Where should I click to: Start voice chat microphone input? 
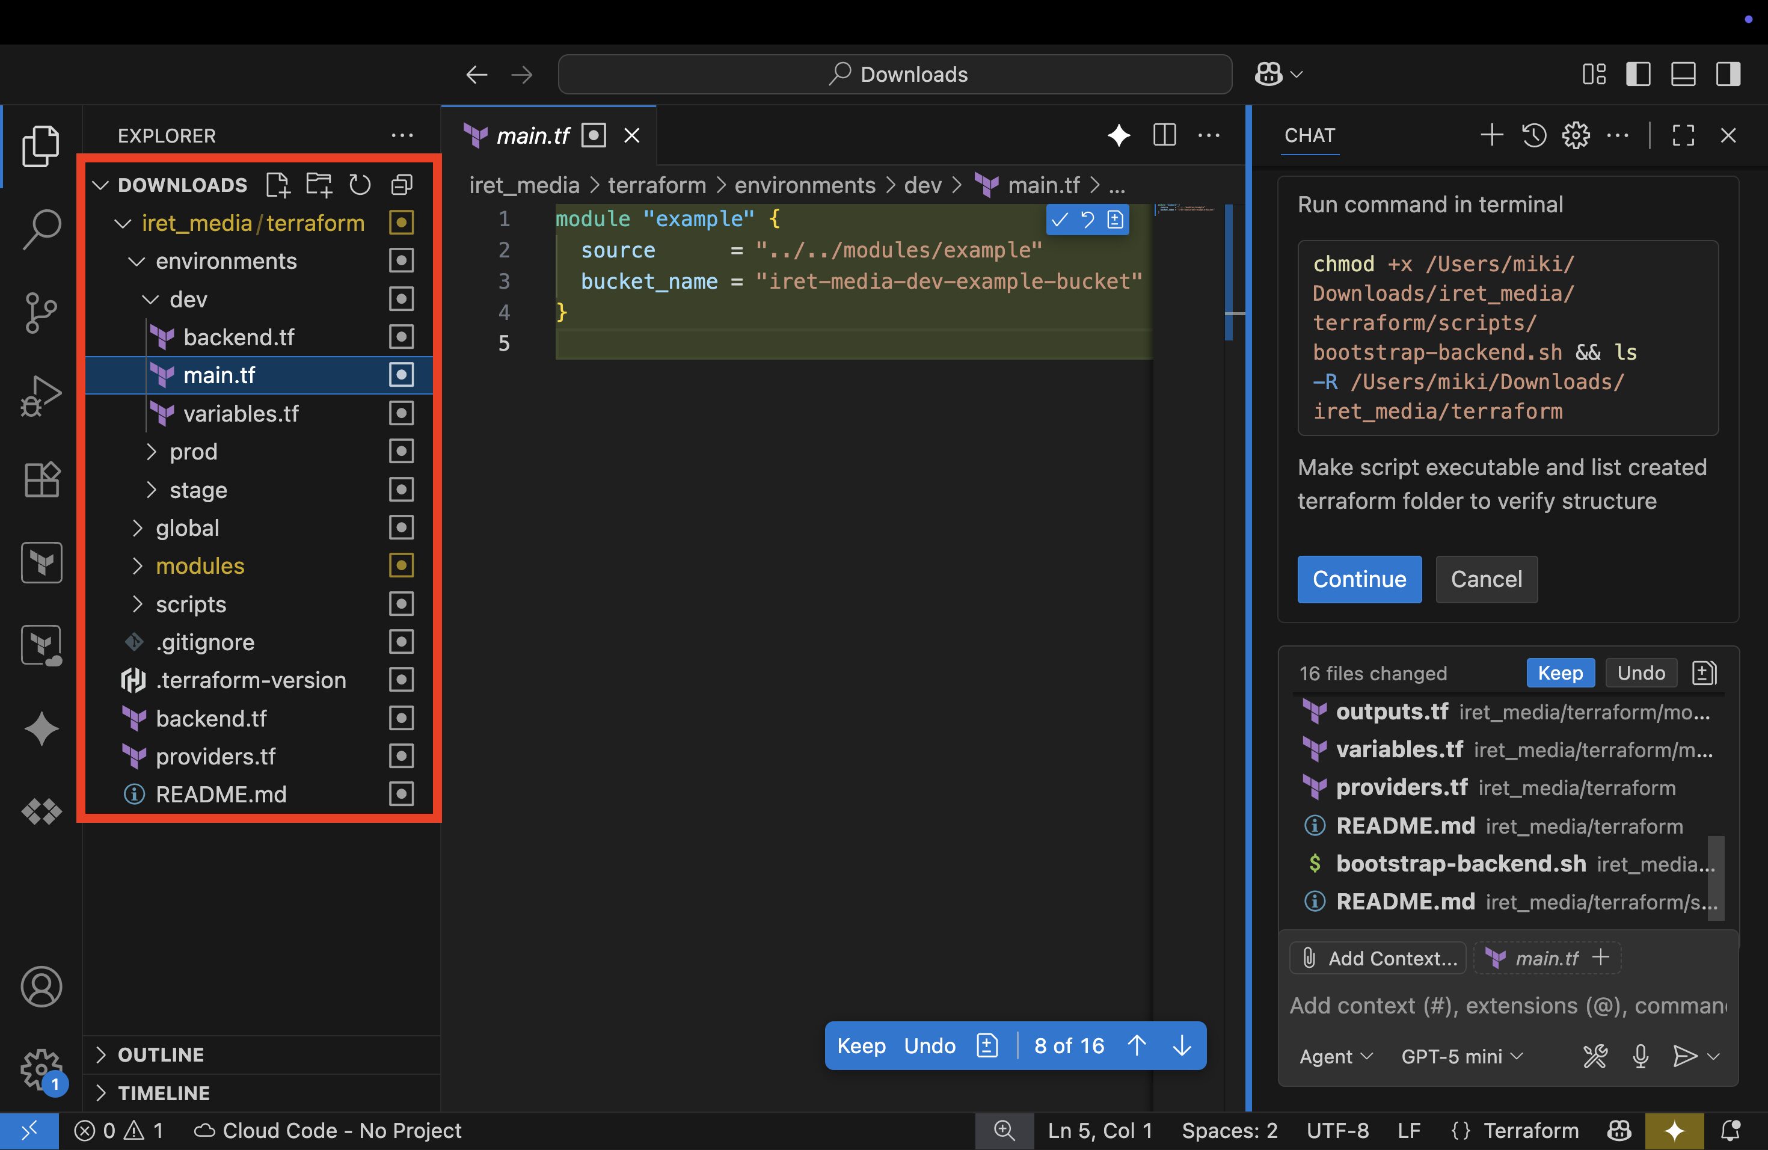click(x=1641, y=1056)
